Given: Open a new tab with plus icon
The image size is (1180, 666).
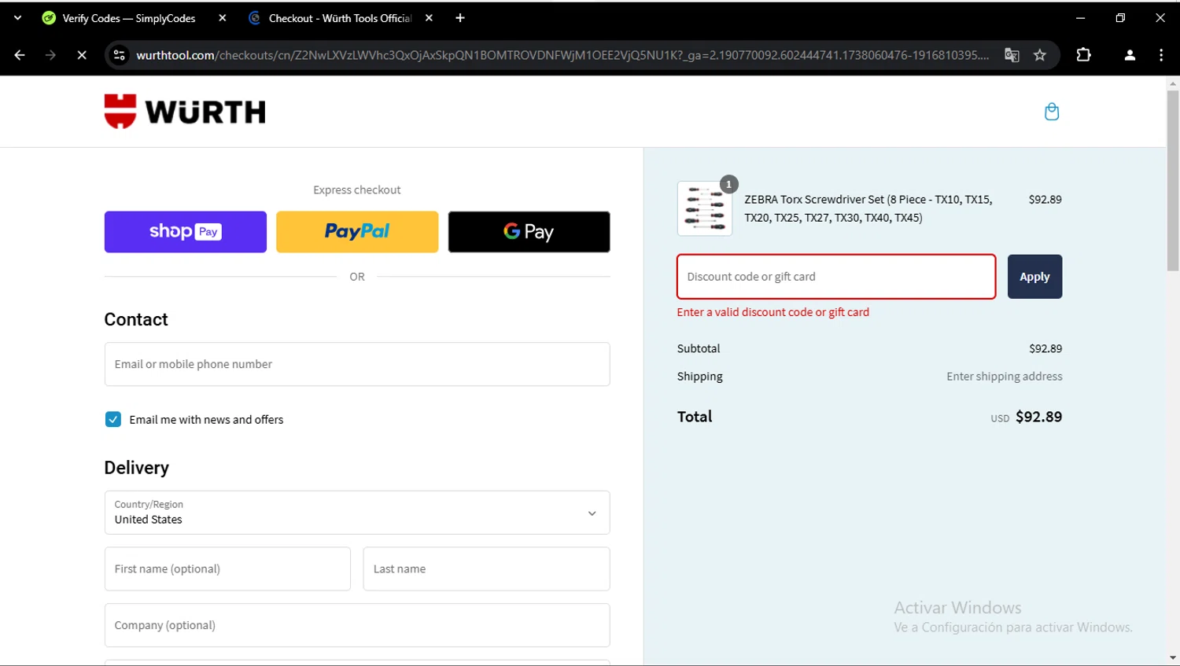Looking at the screenshot, I should (x=460, y=18).
